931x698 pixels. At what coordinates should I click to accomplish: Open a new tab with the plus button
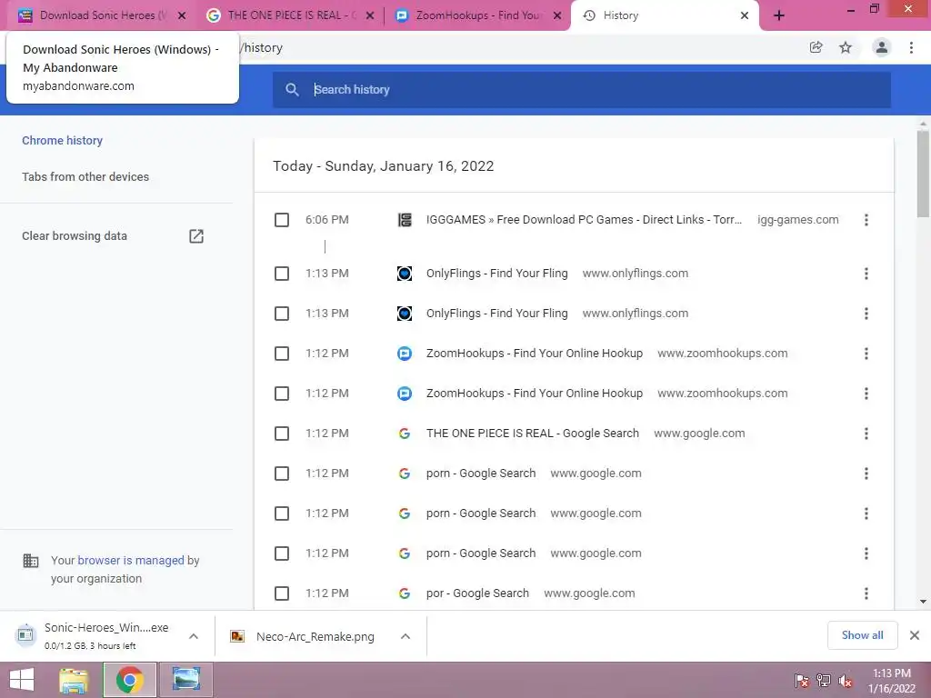[779, 15]
